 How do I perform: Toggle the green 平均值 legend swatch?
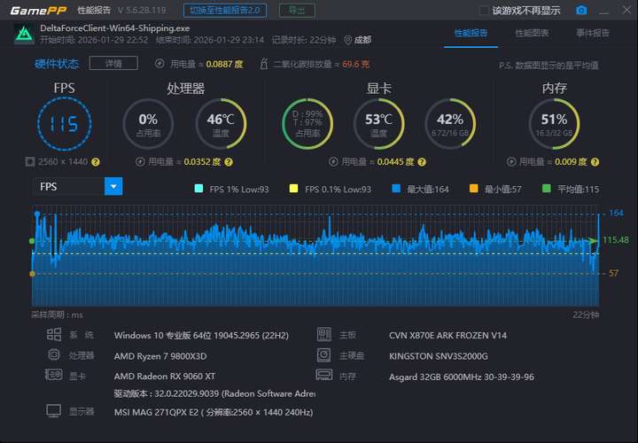tap(547, 189)
